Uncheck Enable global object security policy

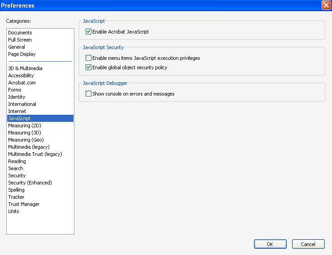coord(89,67)
